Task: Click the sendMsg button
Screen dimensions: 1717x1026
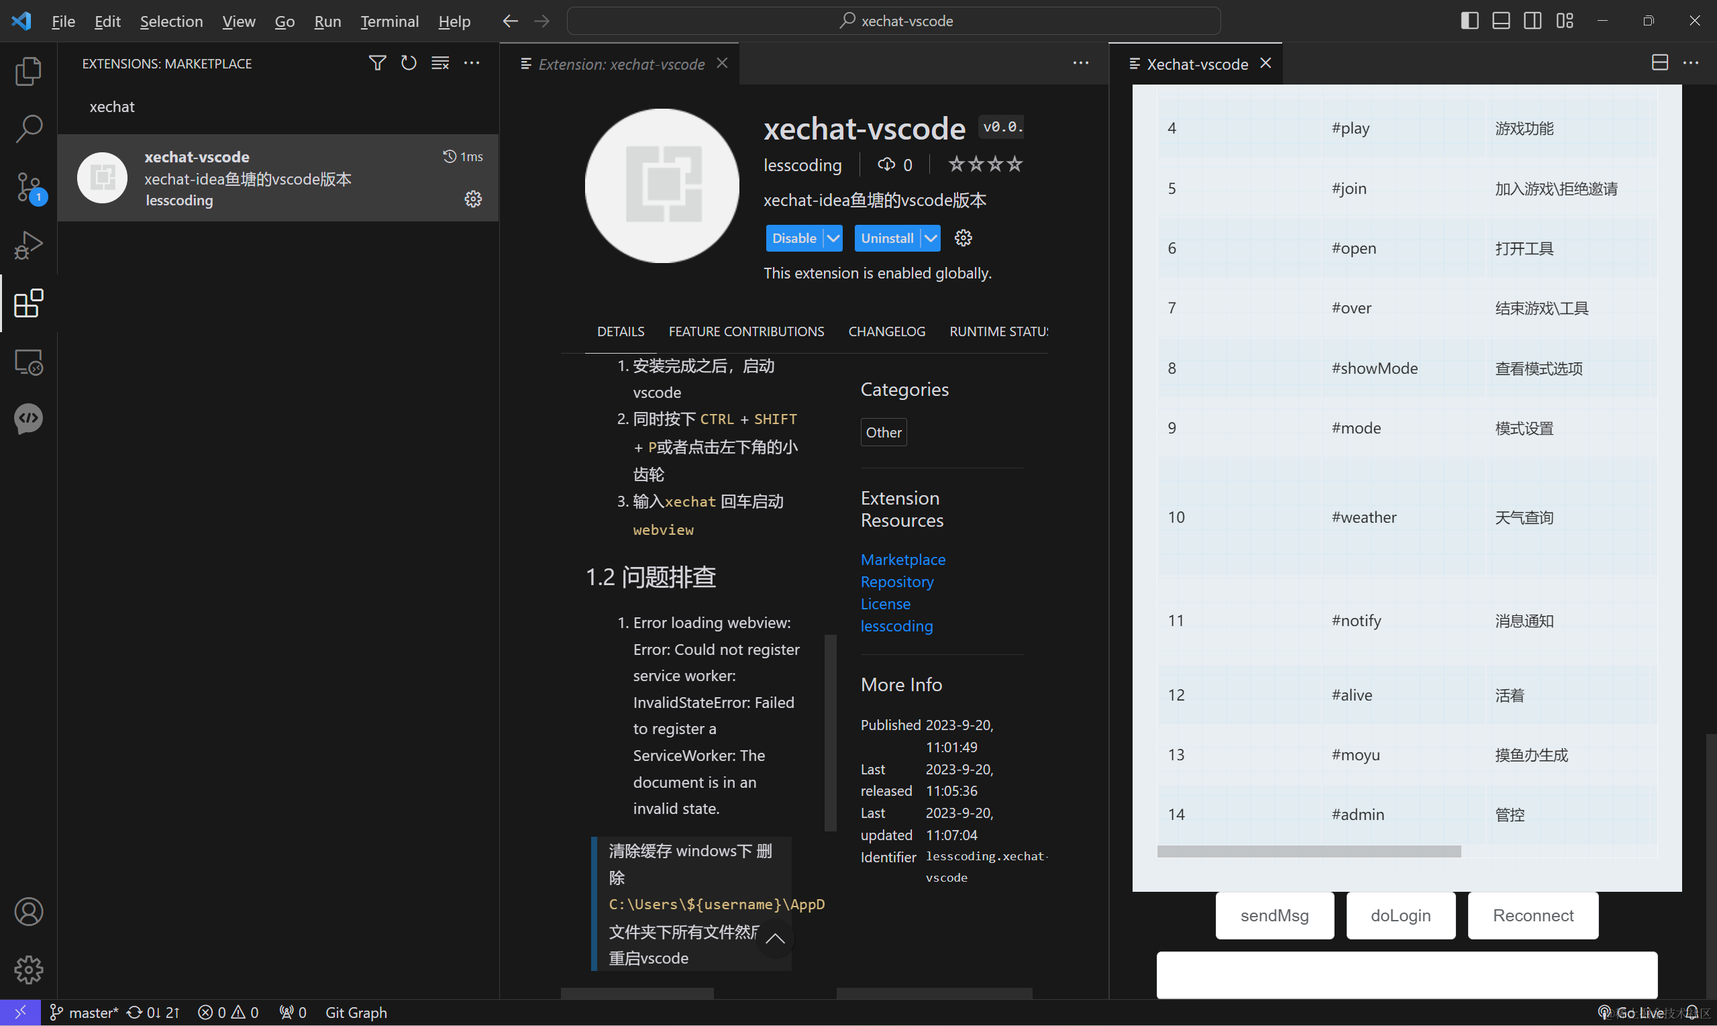Action: pos(1275,915)
